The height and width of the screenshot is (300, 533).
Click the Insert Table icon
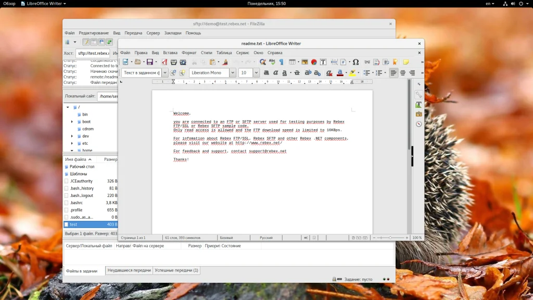pyautogui.click(x=292, y=63)
